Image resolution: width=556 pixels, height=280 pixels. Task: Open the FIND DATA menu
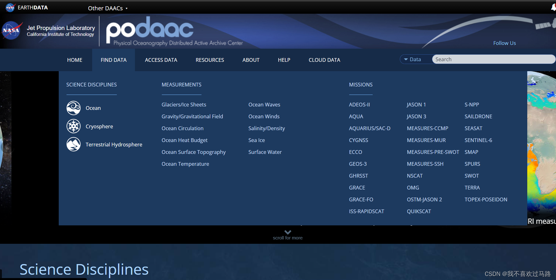(x=114, y=60)
